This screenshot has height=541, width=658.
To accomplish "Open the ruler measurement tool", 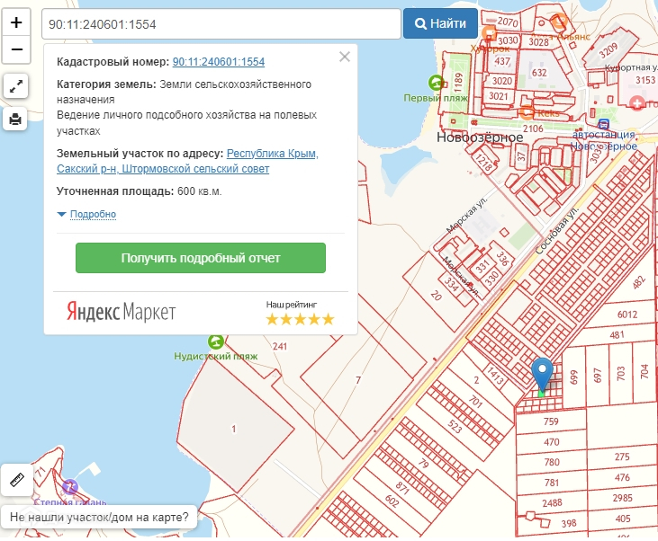I will (17, 480).
